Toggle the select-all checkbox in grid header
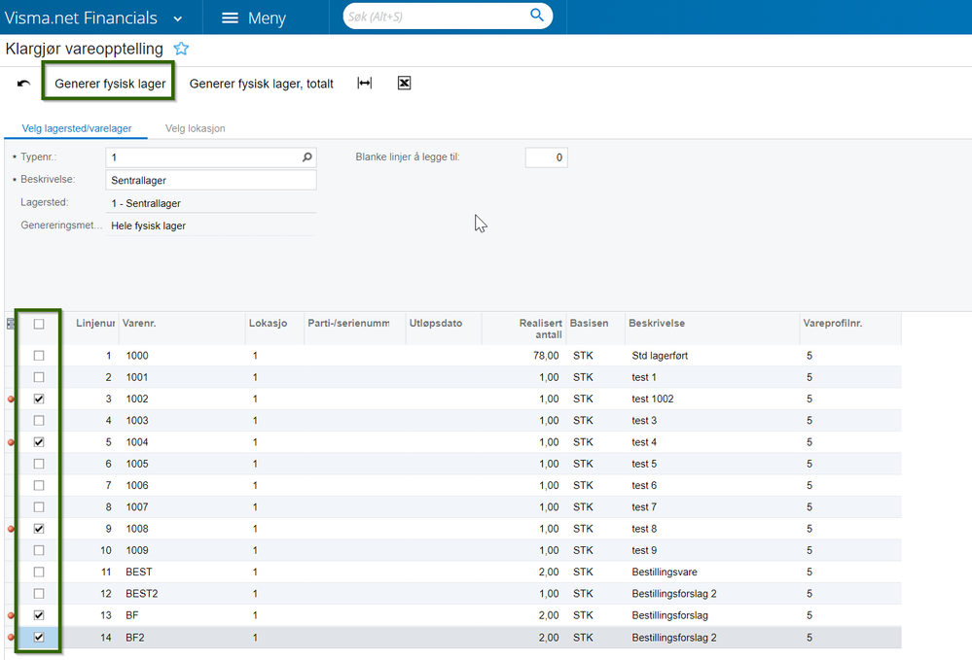This screenshot has height=660, width=972. pyautogui.click(x=39, y=325)
